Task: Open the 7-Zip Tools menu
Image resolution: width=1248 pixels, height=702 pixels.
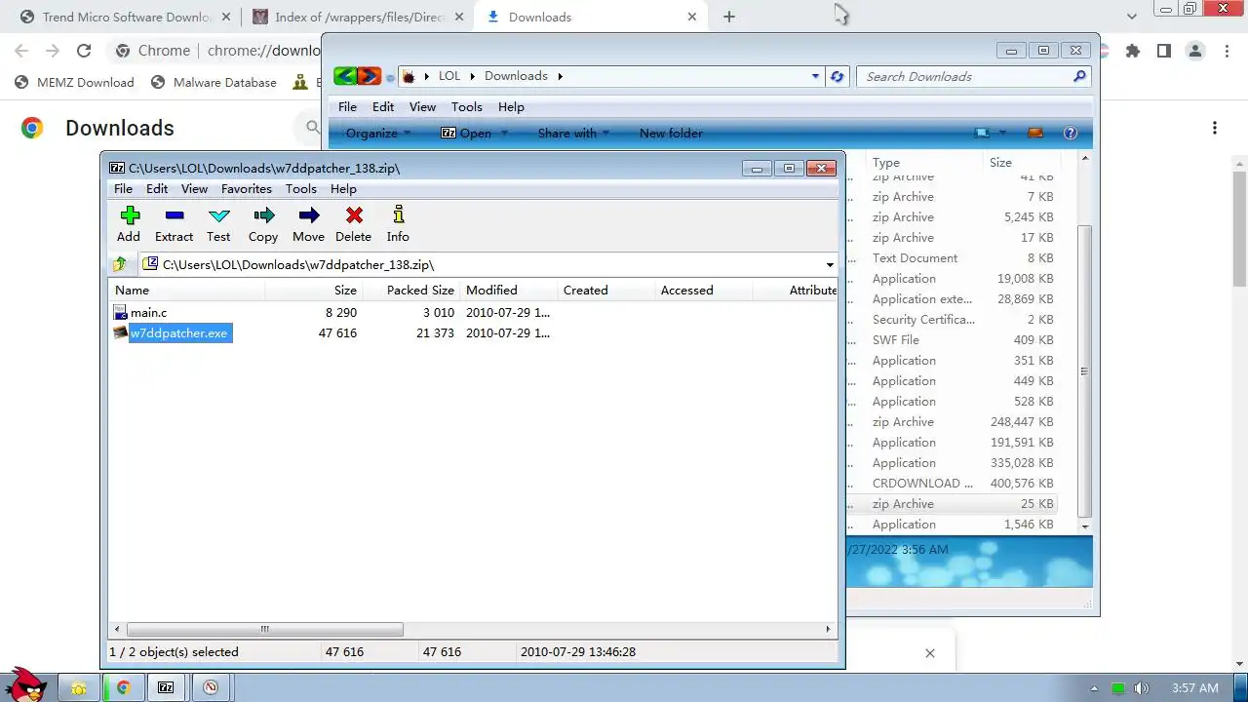Action: [x=300, y=188]
